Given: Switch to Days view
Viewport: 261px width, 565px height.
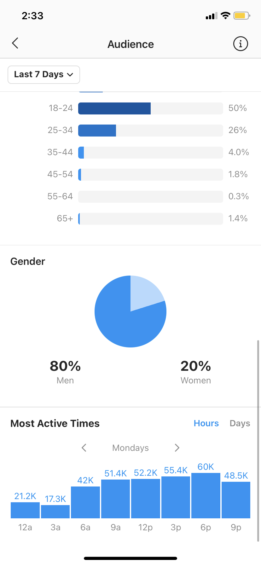Looking at the screenshot, I should pyautogui.click(x=240, y=423).
